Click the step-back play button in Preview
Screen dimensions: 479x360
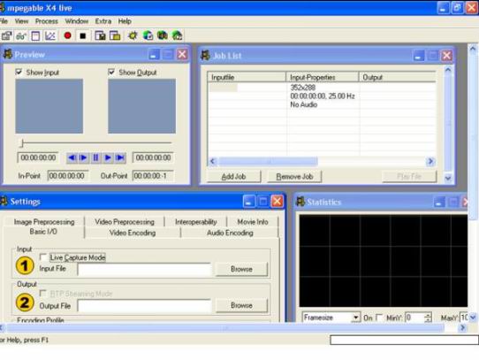(83, 157)
